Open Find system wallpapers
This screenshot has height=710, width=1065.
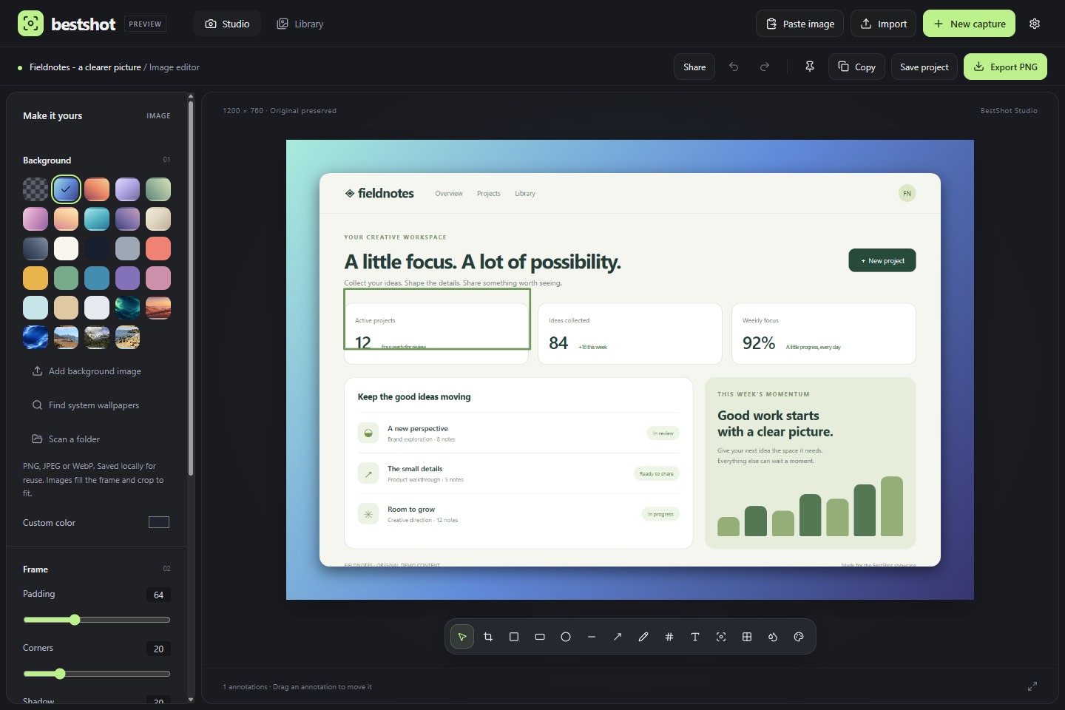coord(86,405)
